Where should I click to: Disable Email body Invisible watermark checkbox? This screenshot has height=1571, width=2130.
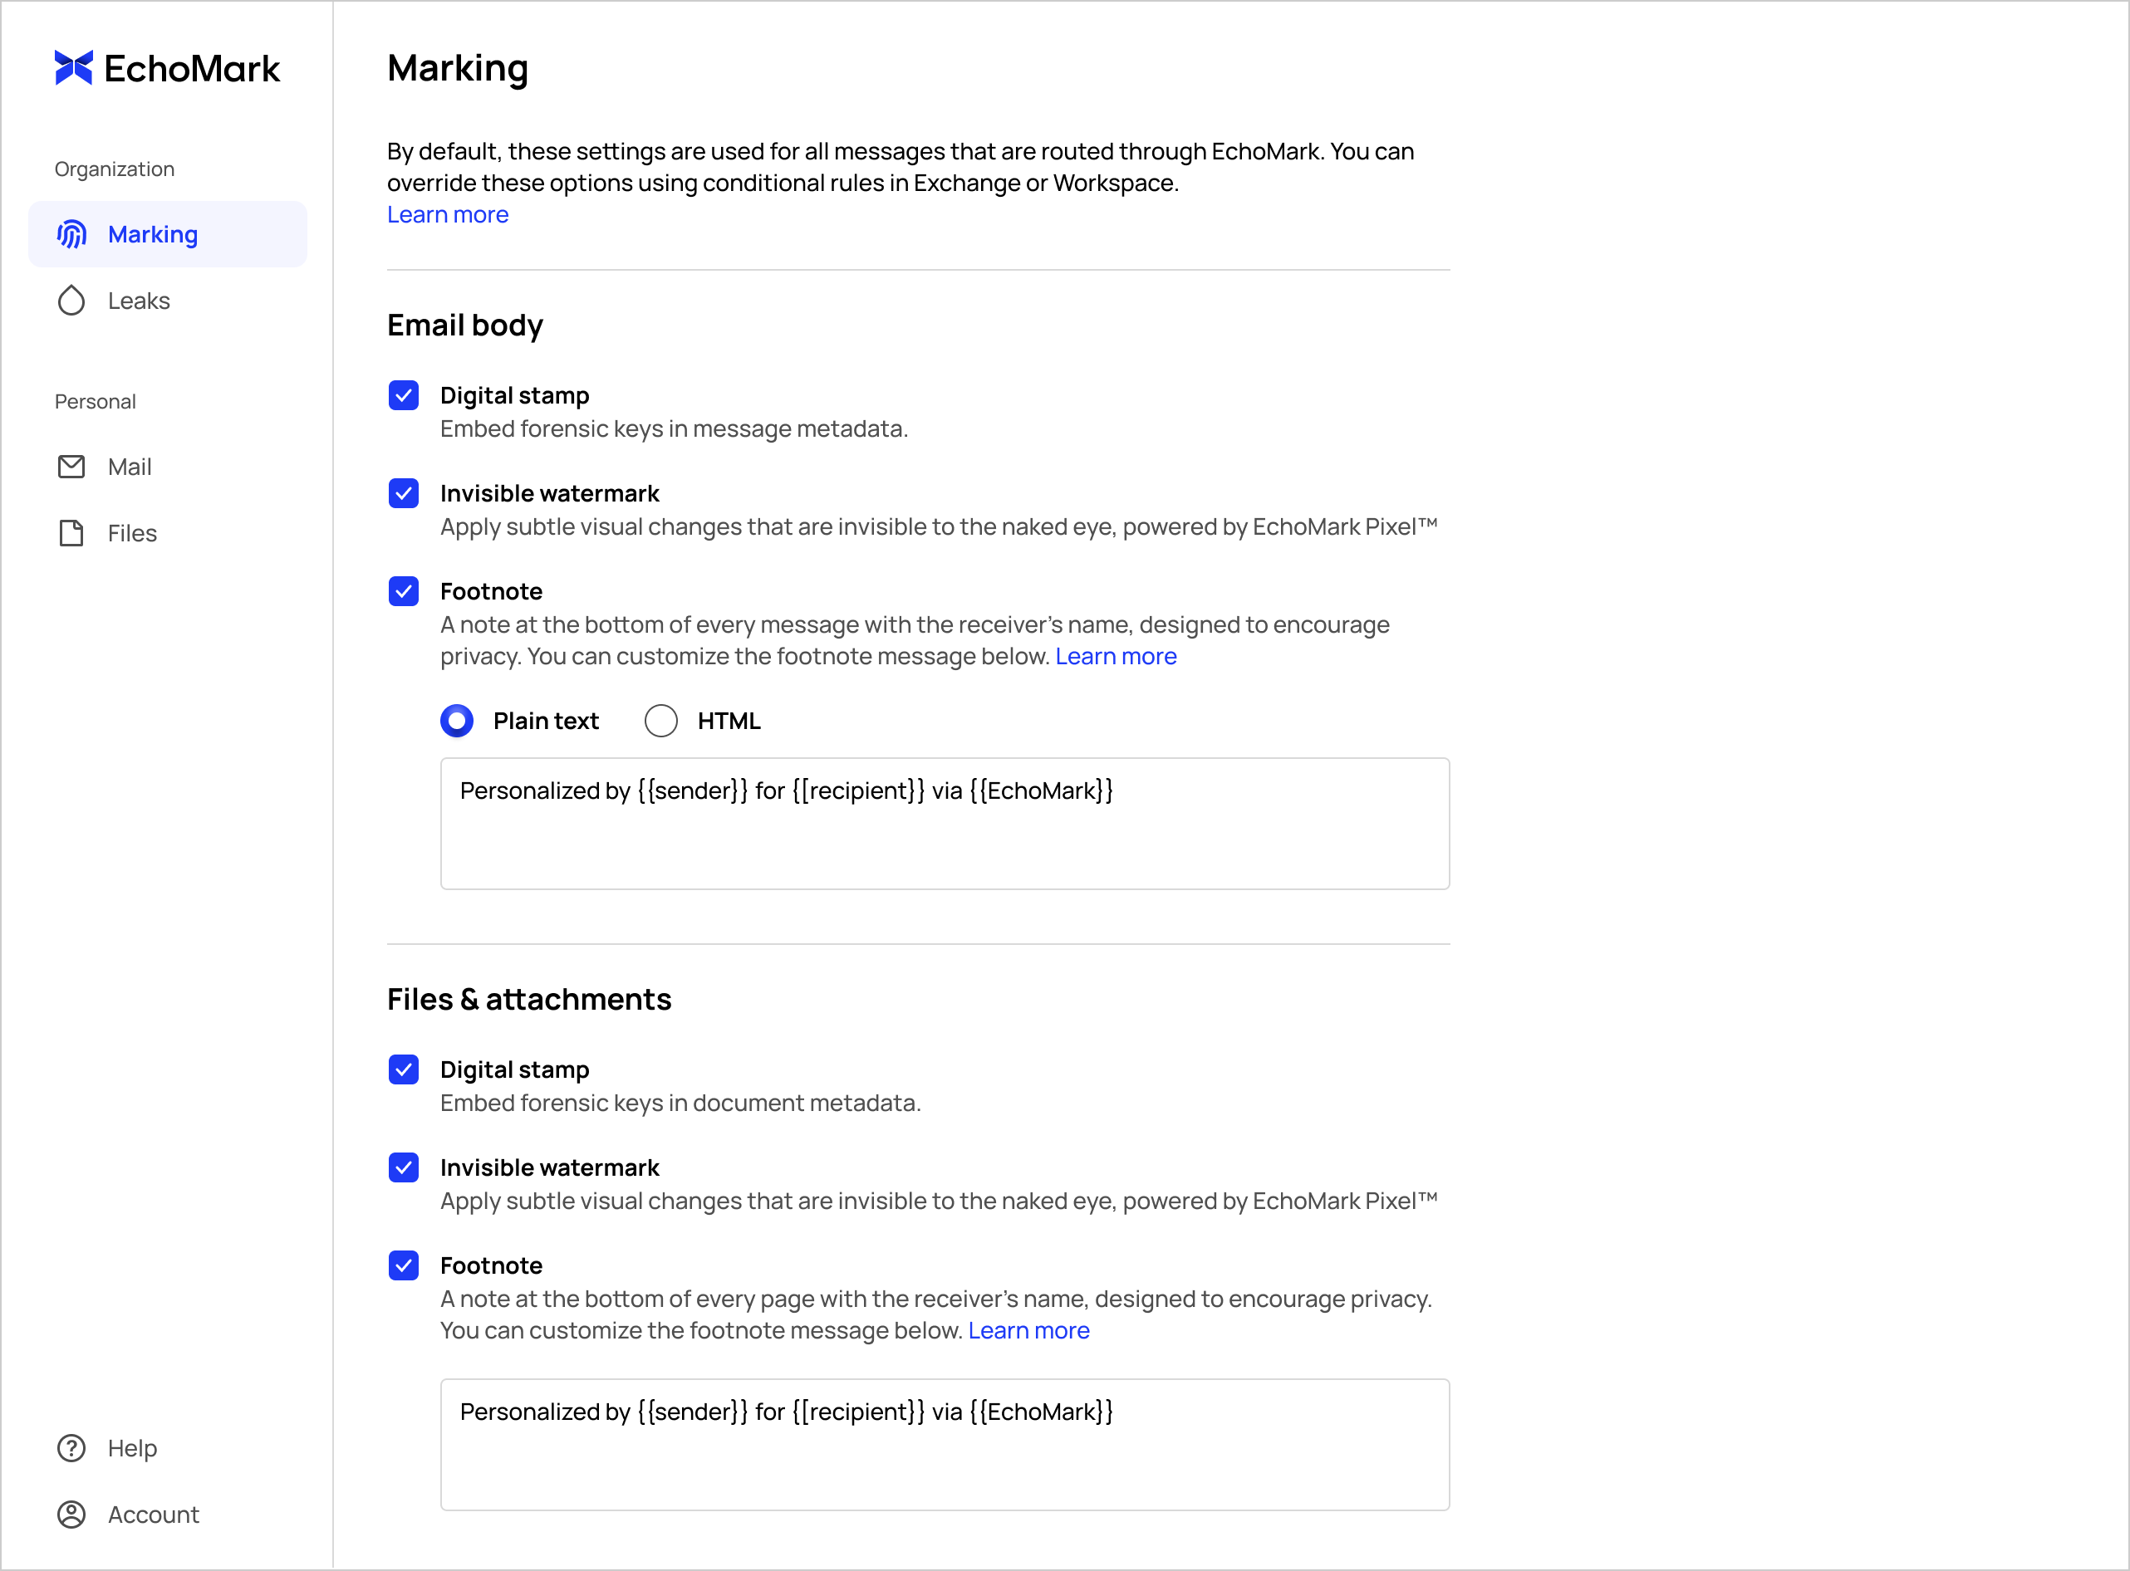coord(404,493)
